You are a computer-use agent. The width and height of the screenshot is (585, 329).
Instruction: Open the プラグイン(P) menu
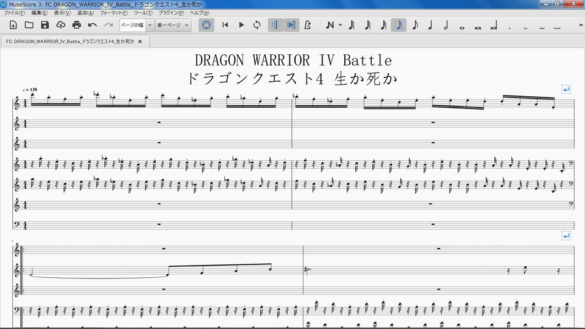pyautogui.click(x=171, y=13)
